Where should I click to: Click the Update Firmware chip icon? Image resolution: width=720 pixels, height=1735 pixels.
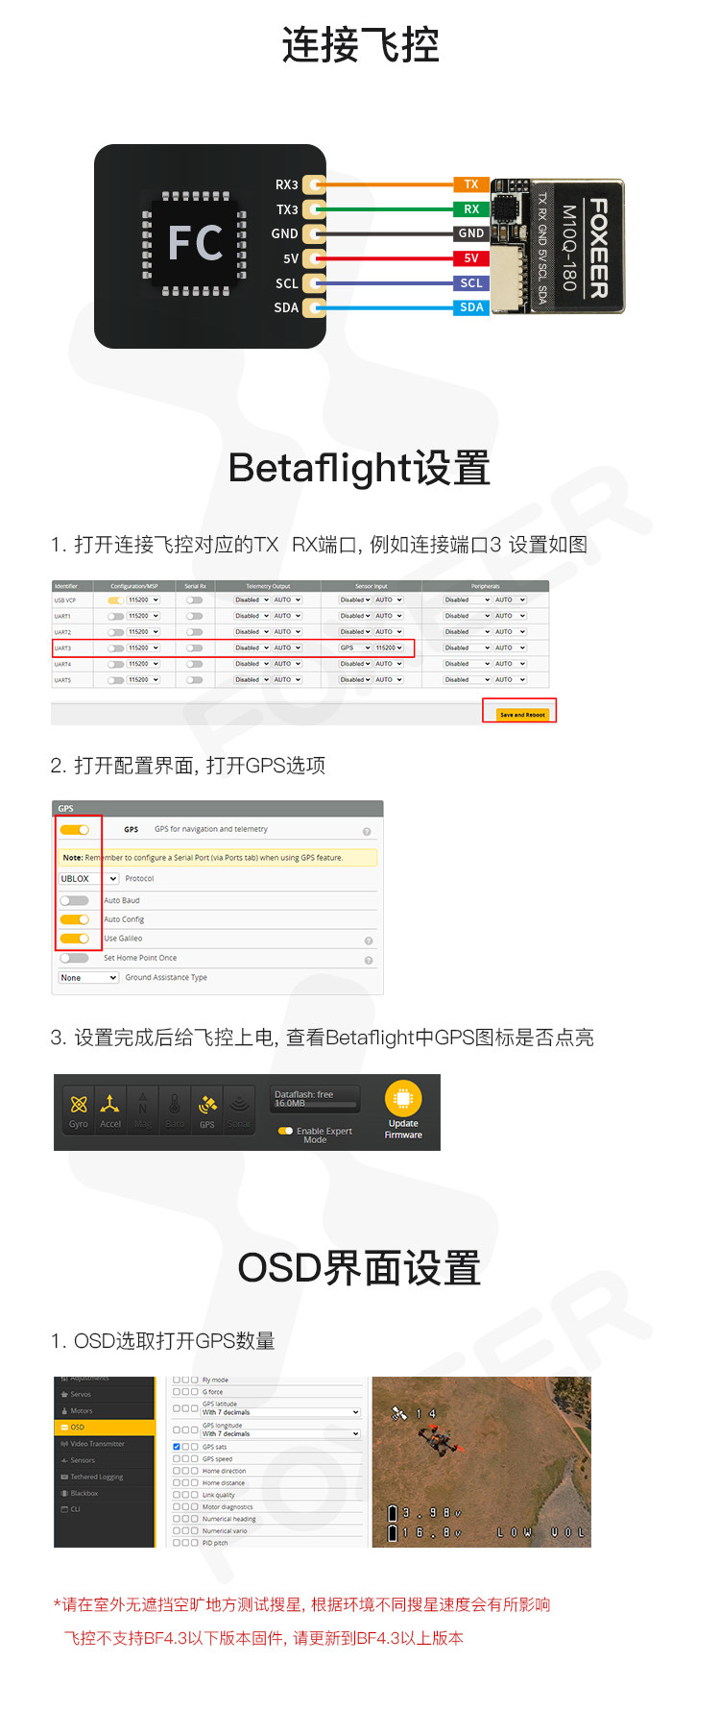(x=403, y=1098)
